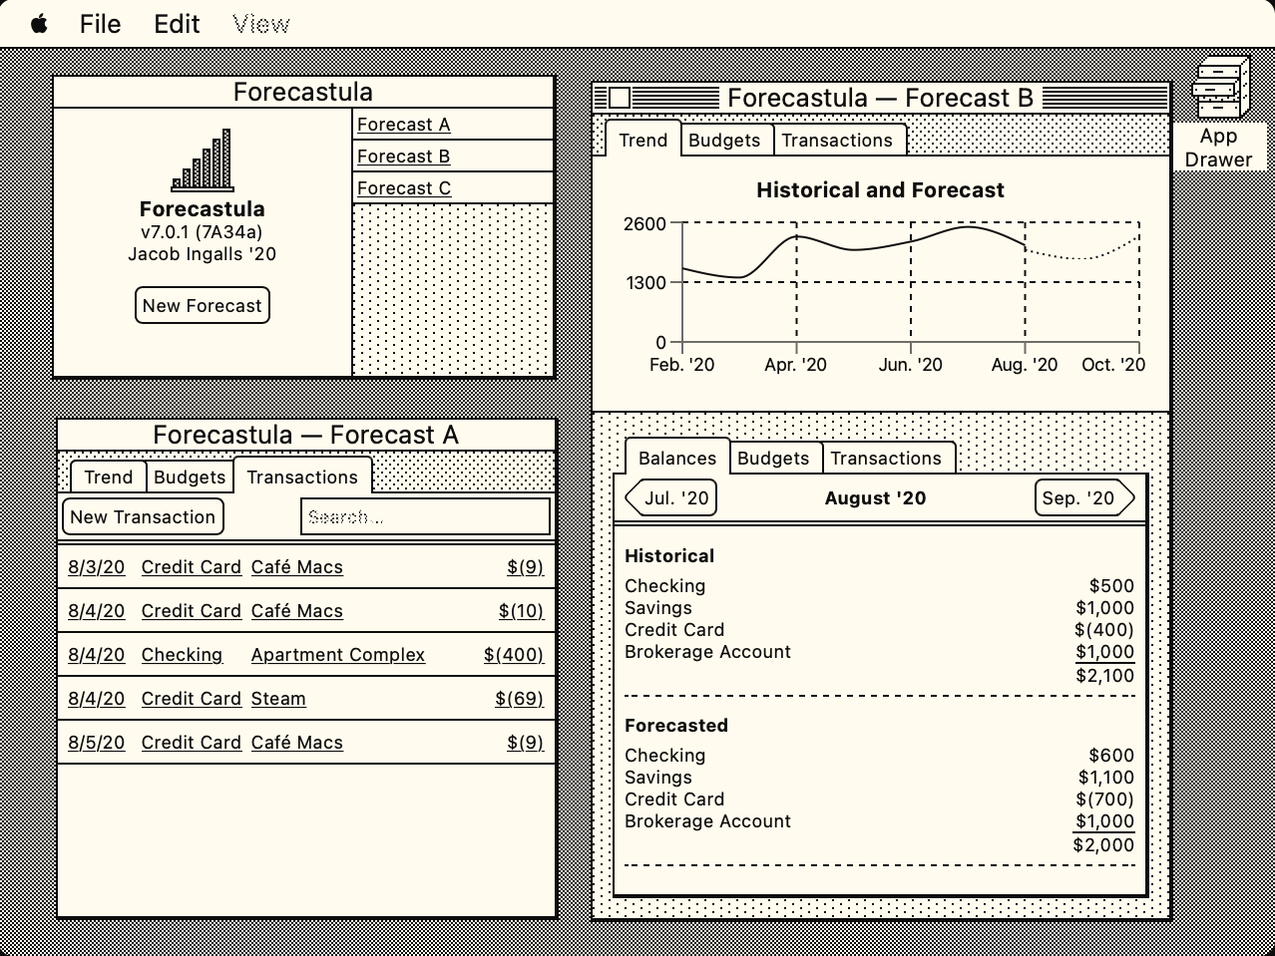This screenshot has width=1275, height=956.
Task: Focus the Search field in Forecast A
Action: (x=426, y=517)
